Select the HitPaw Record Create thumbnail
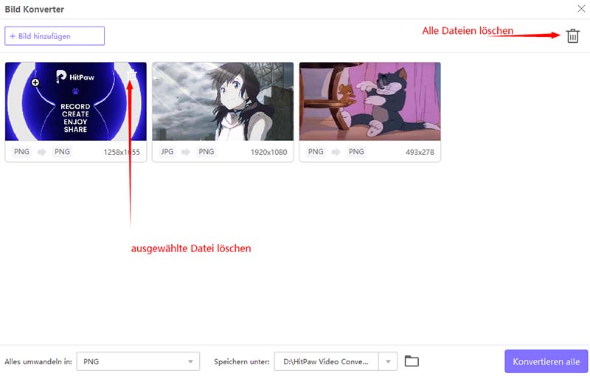This screenshot has width=590, height=376. (x=76, y=102)
